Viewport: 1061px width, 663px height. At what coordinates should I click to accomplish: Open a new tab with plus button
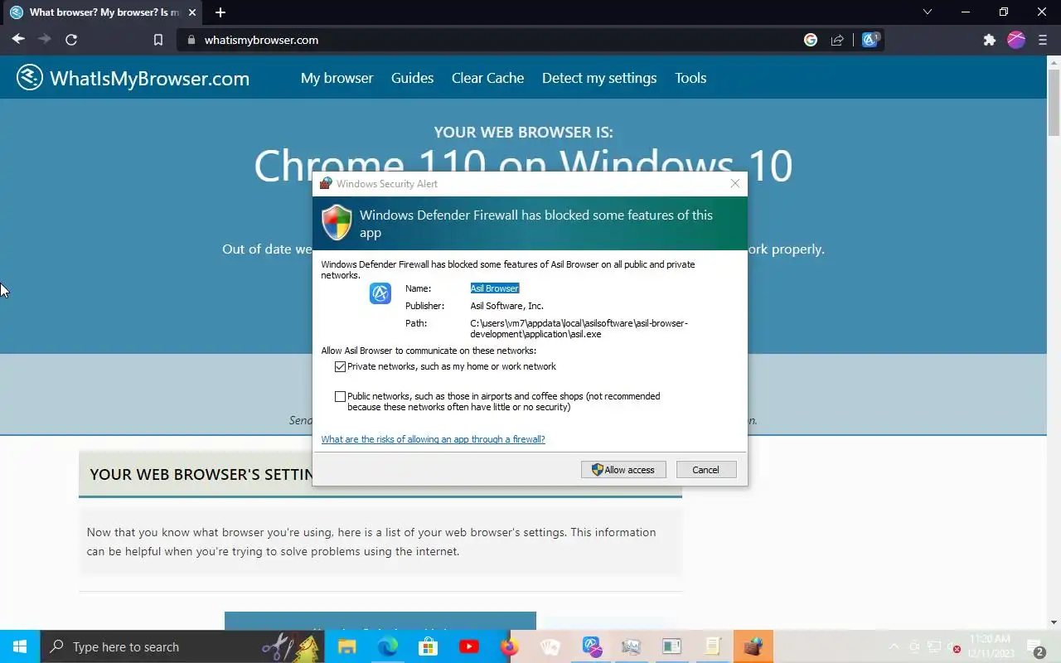(x=220, y=12)
